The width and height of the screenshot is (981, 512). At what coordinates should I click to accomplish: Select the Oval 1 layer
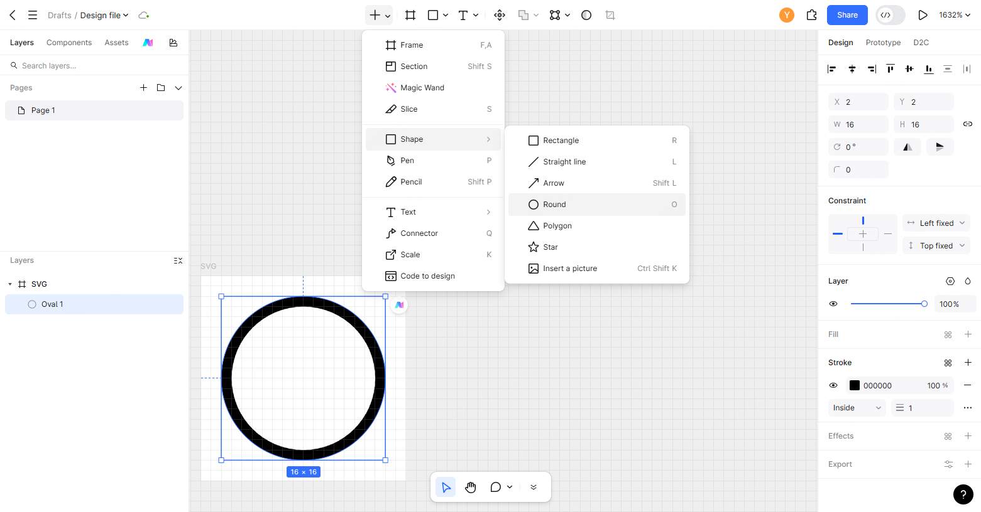click(94, 304)
